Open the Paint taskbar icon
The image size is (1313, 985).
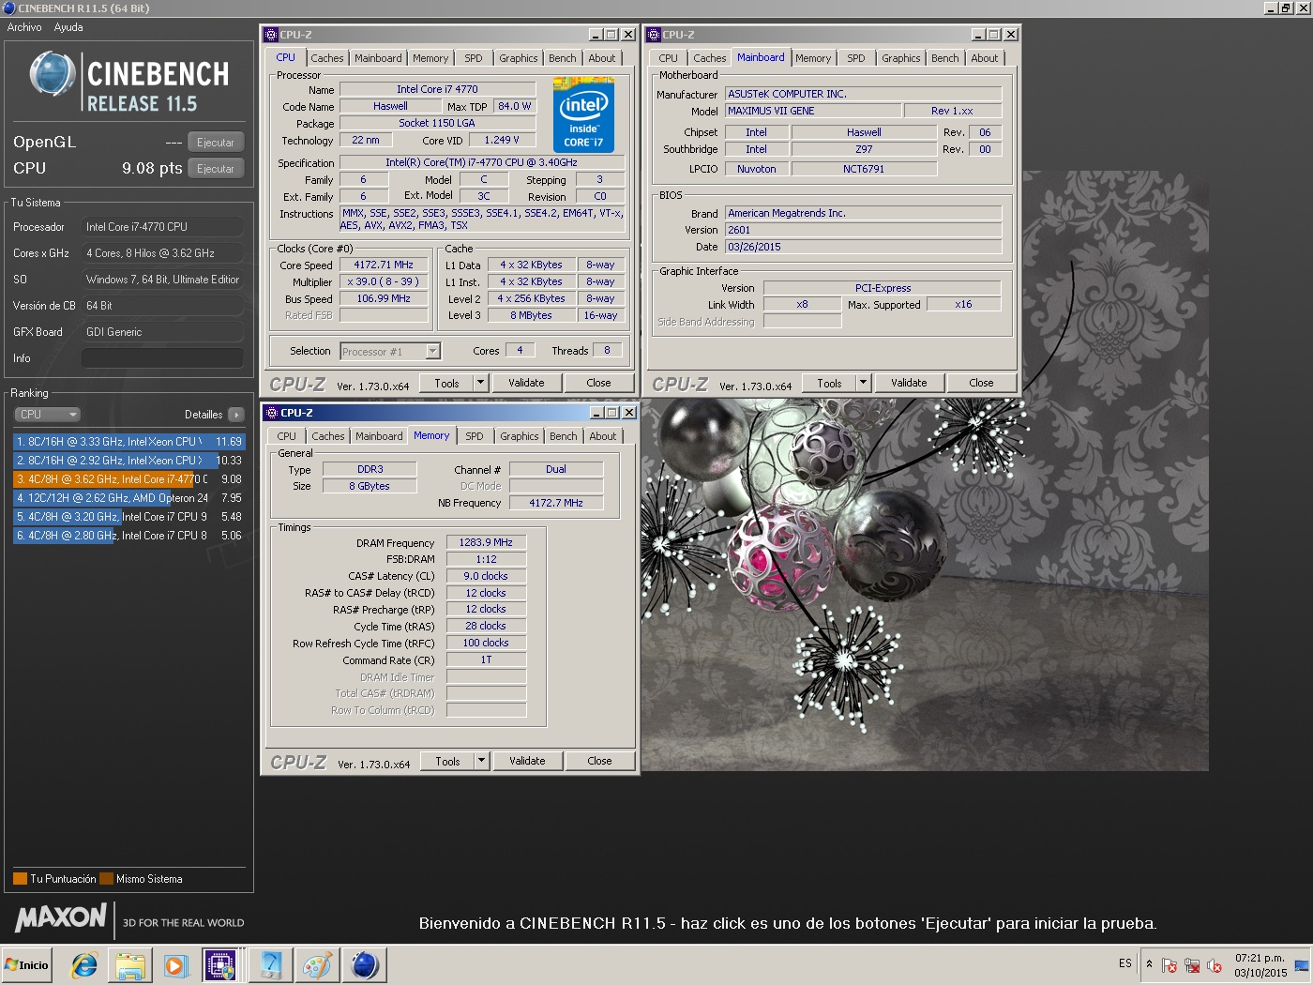point(317,965)
